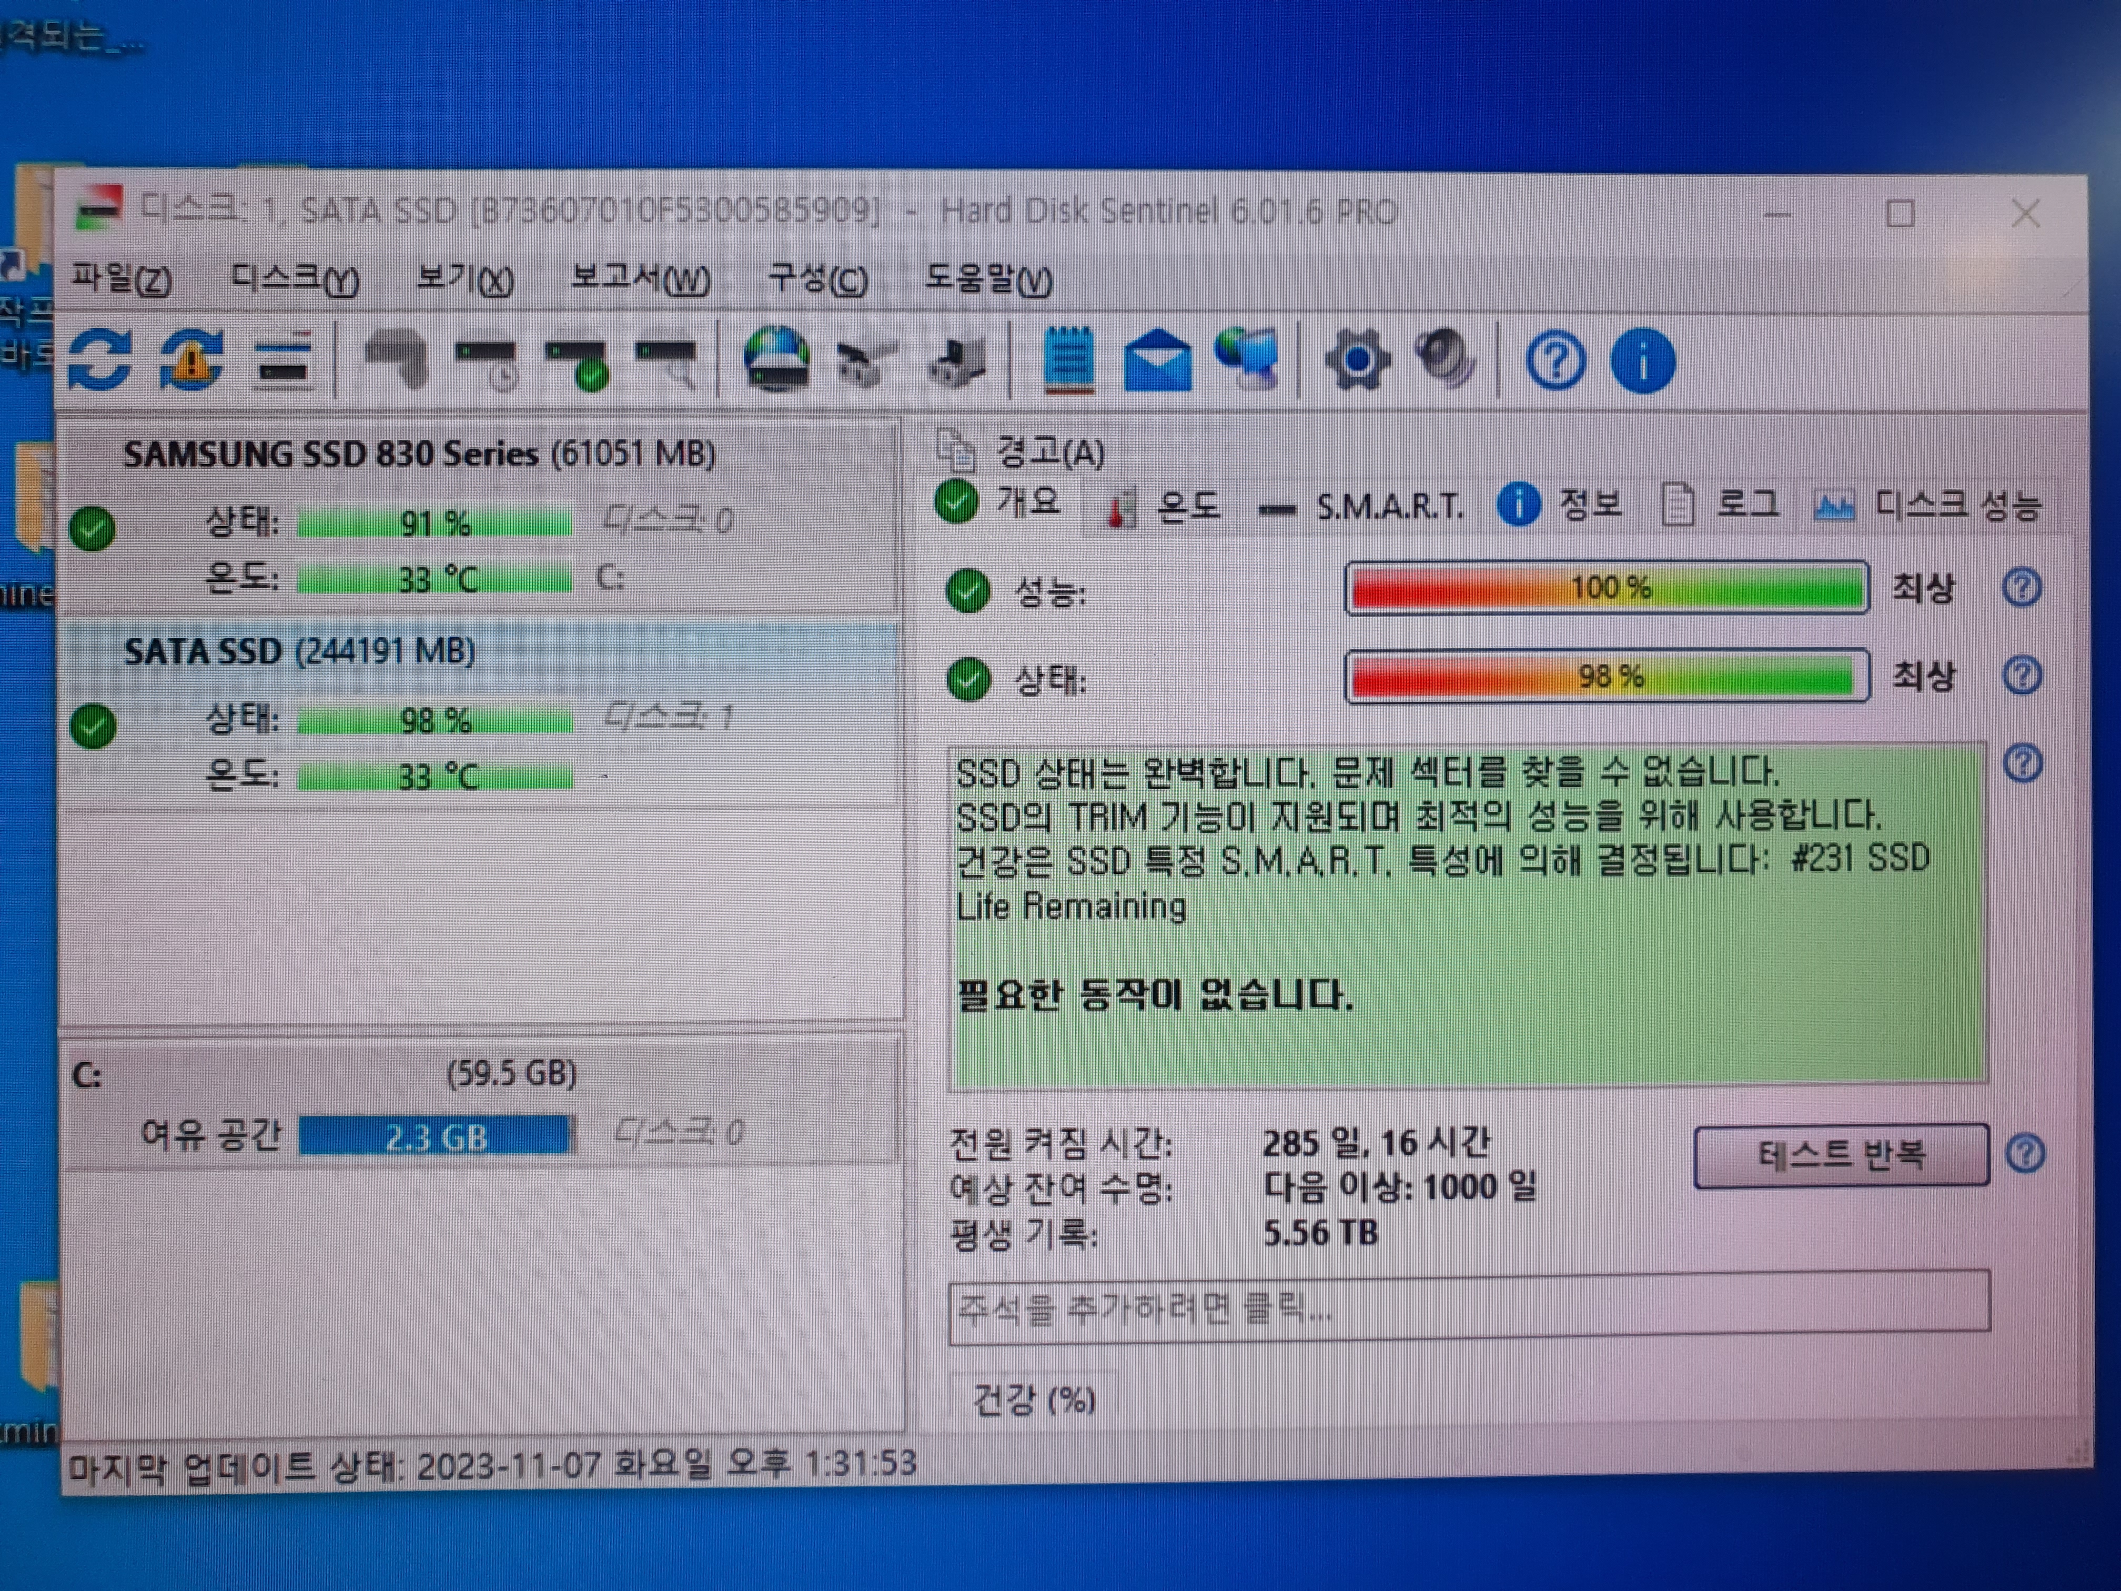Click the help icon beside 성능 bar
Viewport: 2121px width, 1591px height.
point(2022,587)
